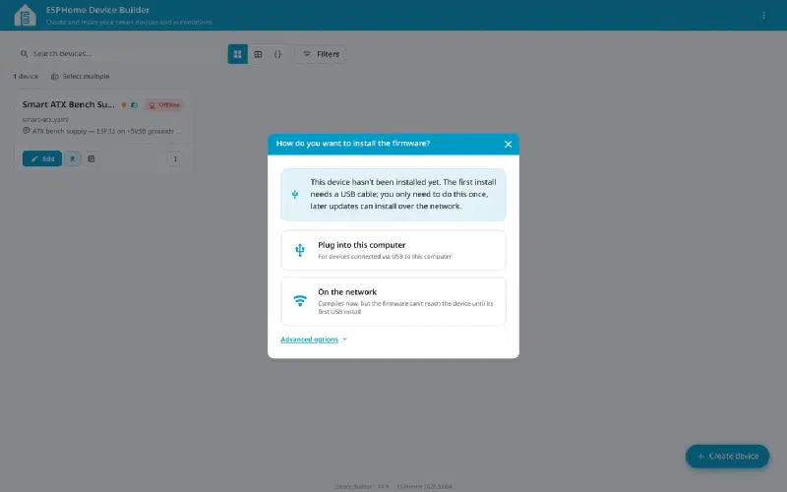
Task: Switch to YAML braces view
Action: point(277,54)
